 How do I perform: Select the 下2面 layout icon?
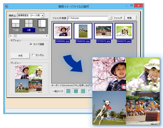coord(16,23)
